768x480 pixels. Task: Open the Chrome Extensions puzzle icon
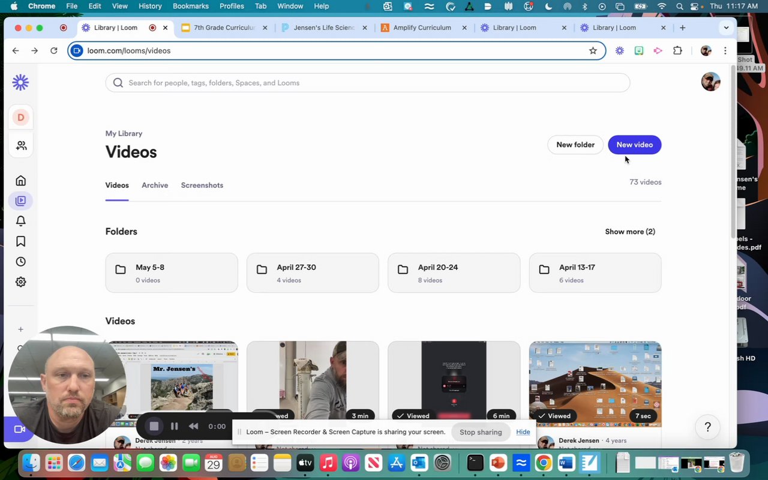677,51
